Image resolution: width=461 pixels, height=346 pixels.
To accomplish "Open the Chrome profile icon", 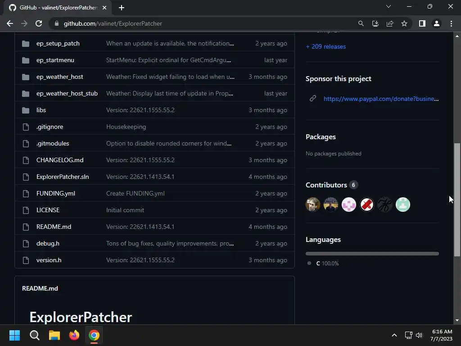I will tap(437, 23).
